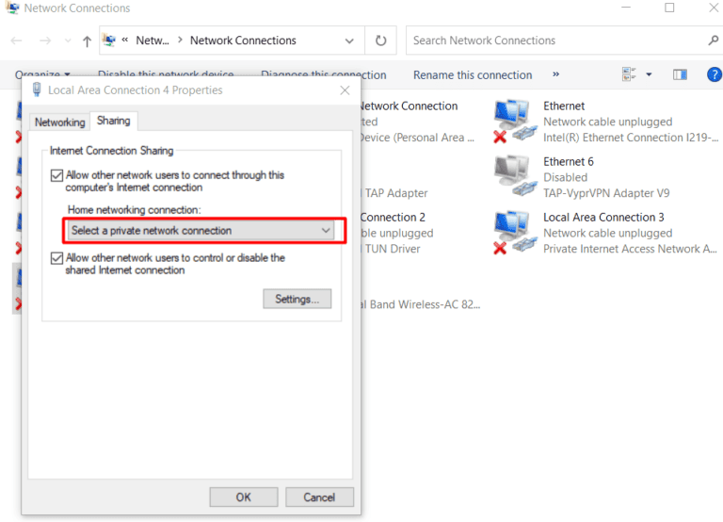Select the Sharing tab

pyautogui.click(x=113, y=122)
